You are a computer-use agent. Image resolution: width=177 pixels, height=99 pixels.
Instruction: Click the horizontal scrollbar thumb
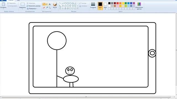coord(86,97)
